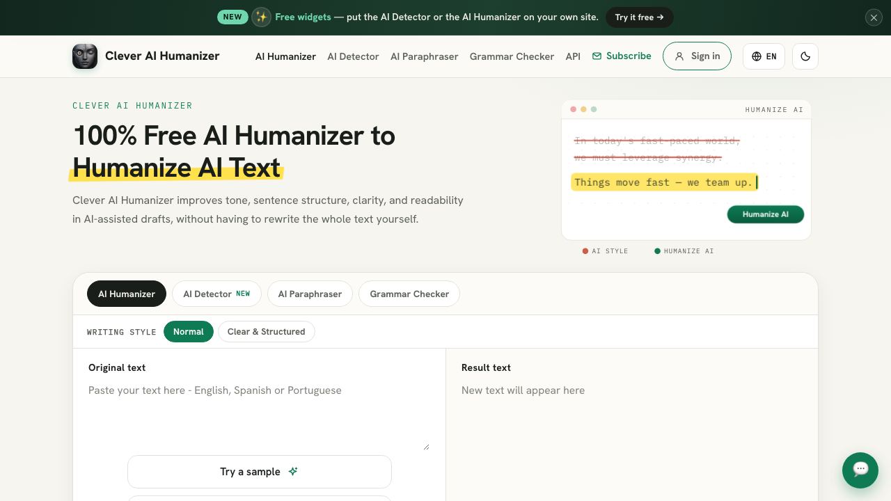Click the 'Result text' panel label
Viewport: 891px width, 501px height.
coord(486,367)
